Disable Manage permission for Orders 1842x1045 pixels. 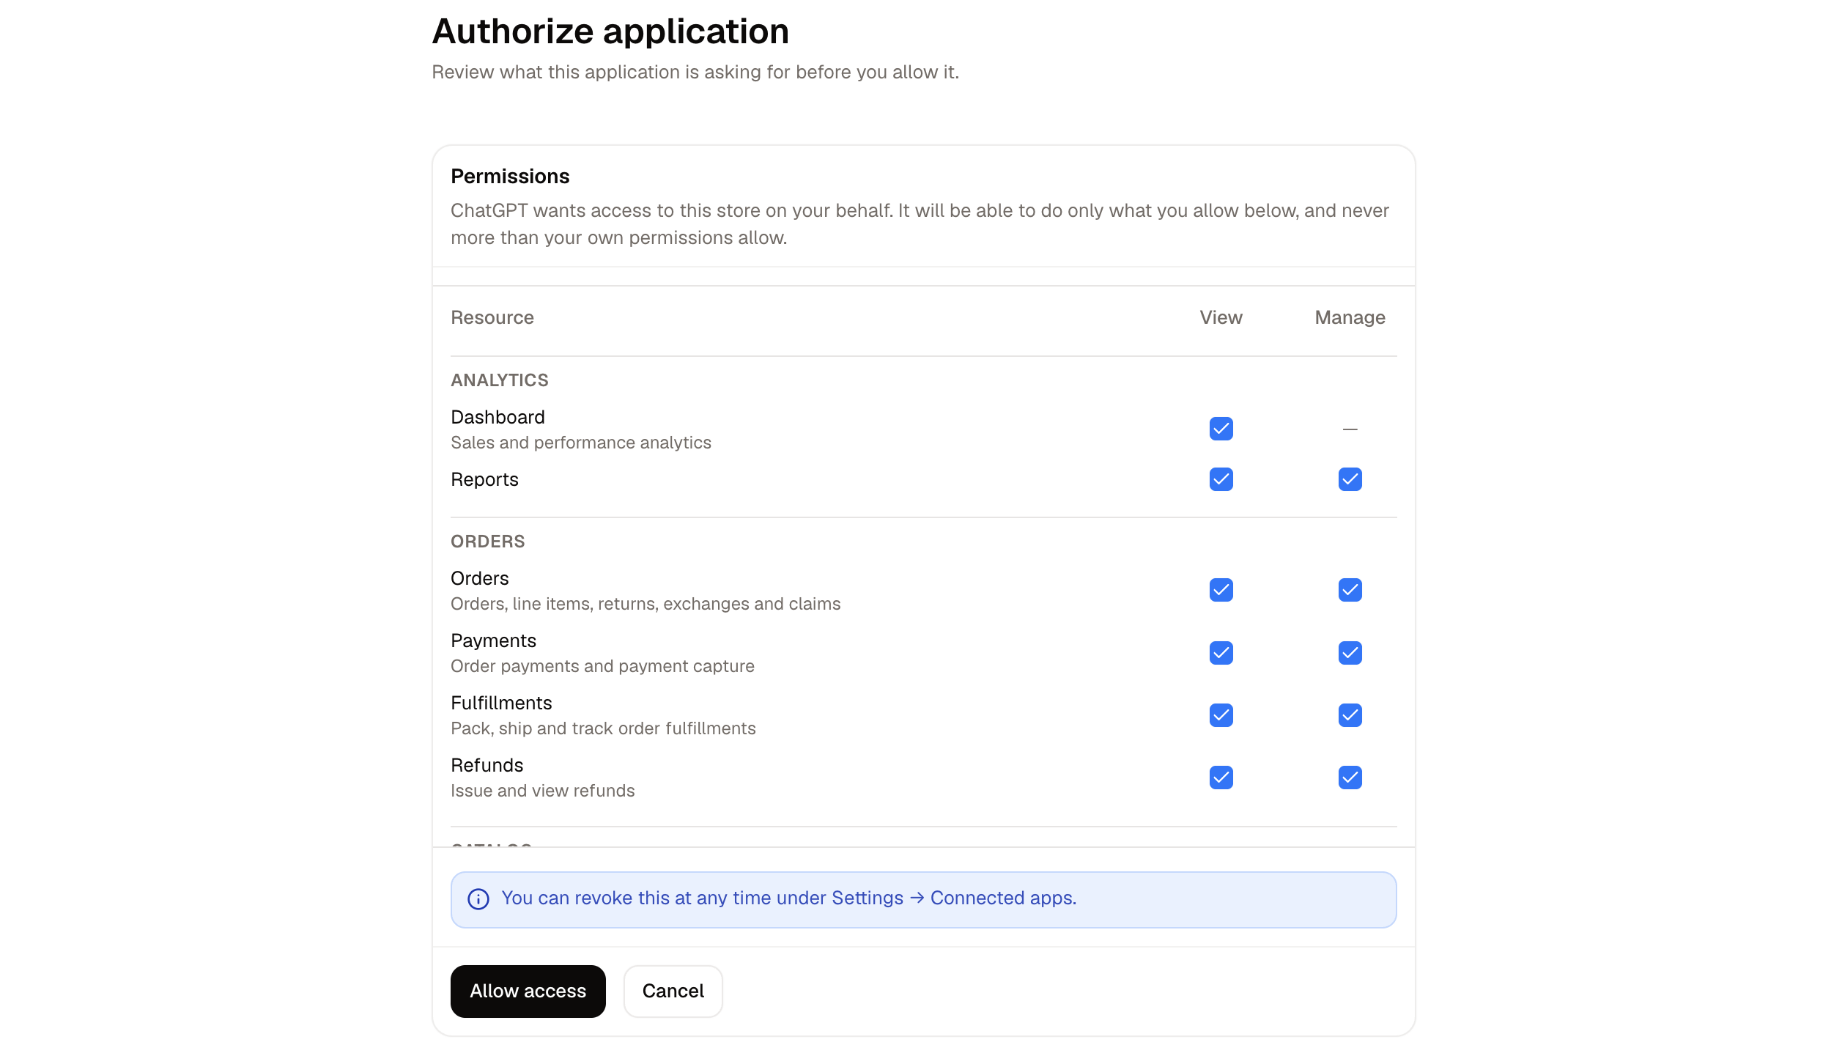pos(1350,590)
